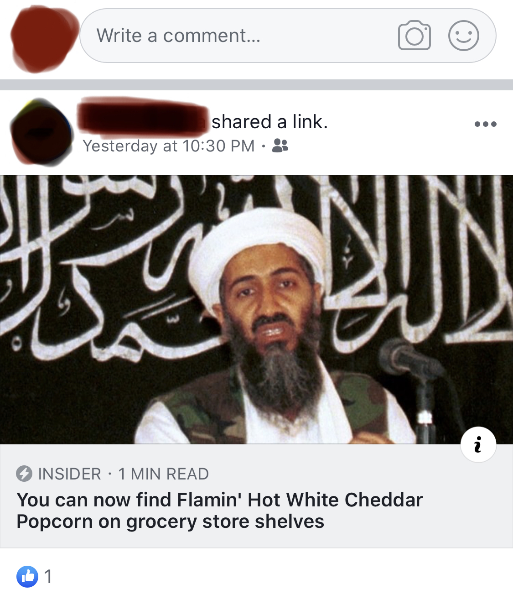Click the gray link preview footer card
The height and width of the screenshot is (594, 513).
coord(256,496)
